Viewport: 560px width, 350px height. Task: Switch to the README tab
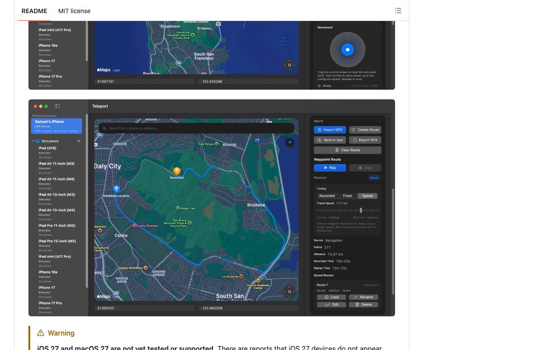34,11
